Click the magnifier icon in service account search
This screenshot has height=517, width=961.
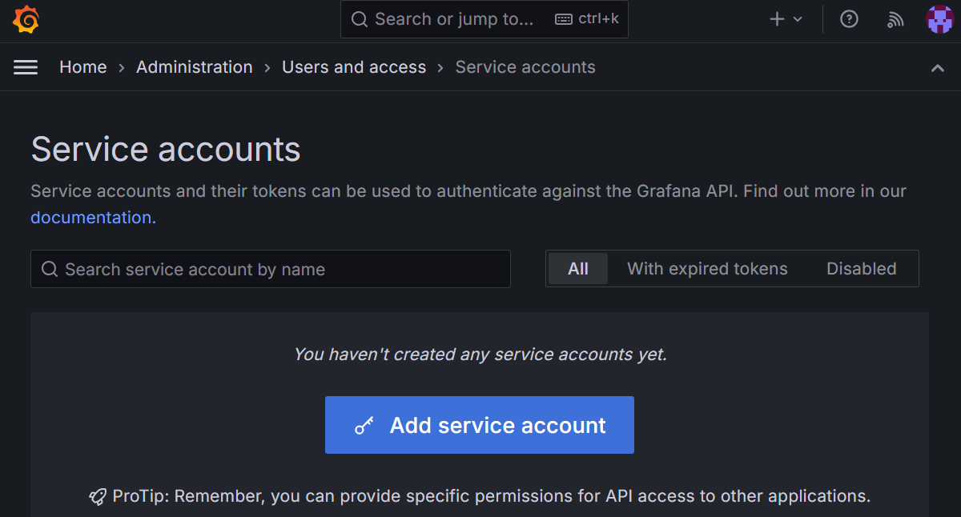click(x=50, y=270)
